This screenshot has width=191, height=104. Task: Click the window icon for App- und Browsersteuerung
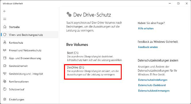click(5, 58)
